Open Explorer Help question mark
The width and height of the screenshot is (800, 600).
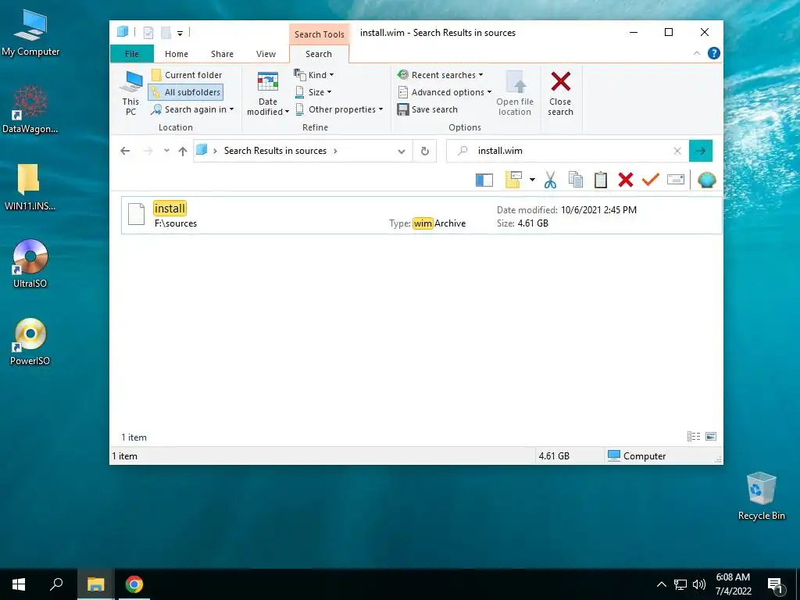pos(714,53)
